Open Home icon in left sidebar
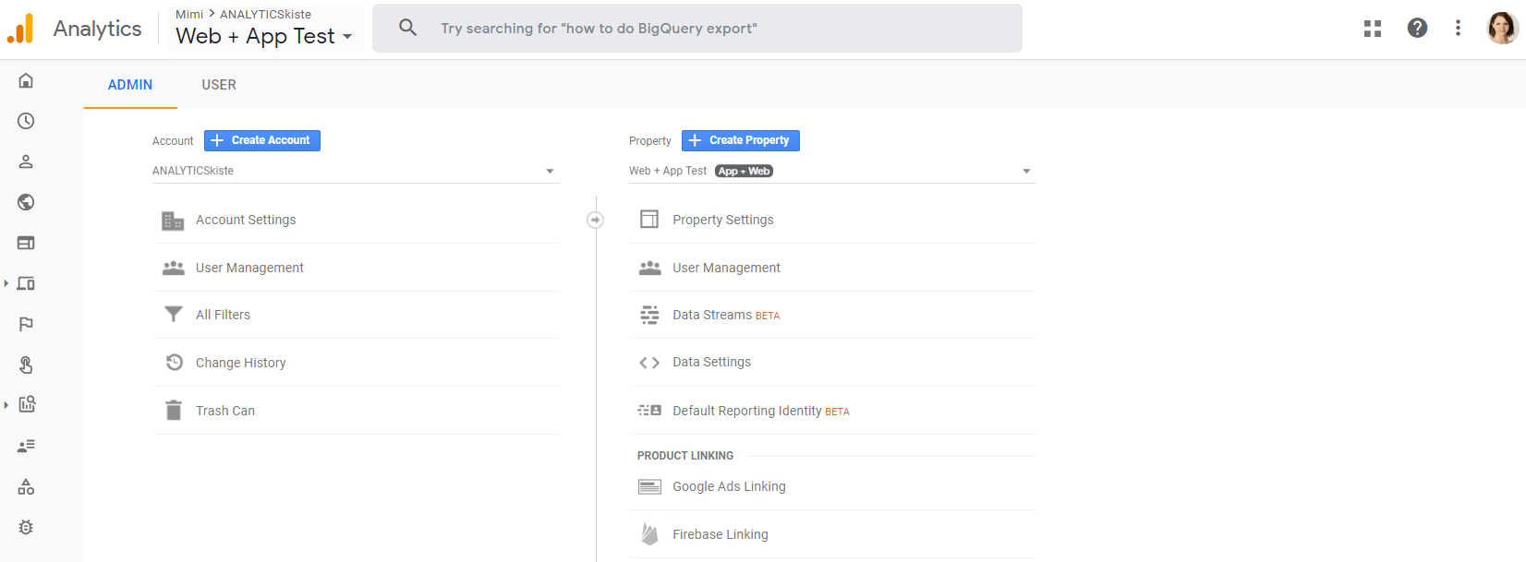Screen dimensions: 1526x562 click(26, 81)
